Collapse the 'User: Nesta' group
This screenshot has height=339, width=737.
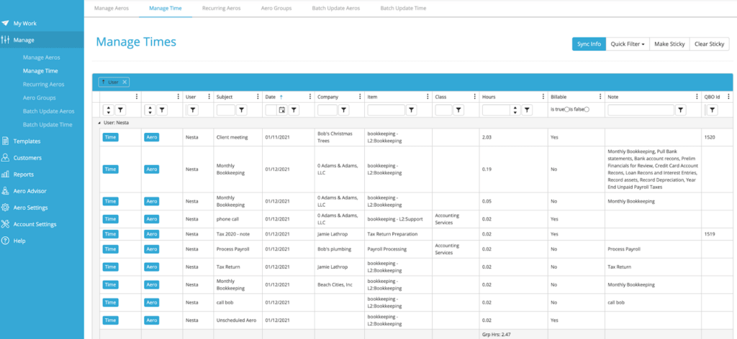(x=99, y=122)
